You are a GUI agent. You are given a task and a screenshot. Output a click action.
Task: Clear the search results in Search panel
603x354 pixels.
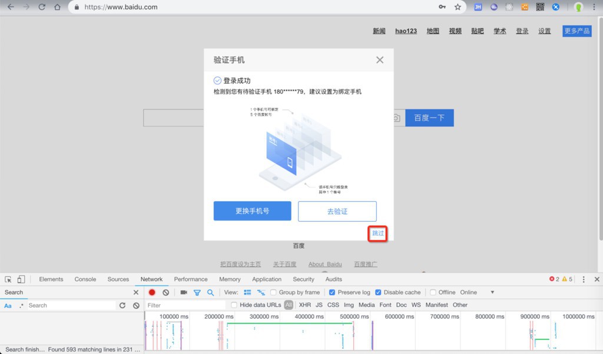click(x=136, y=305)
